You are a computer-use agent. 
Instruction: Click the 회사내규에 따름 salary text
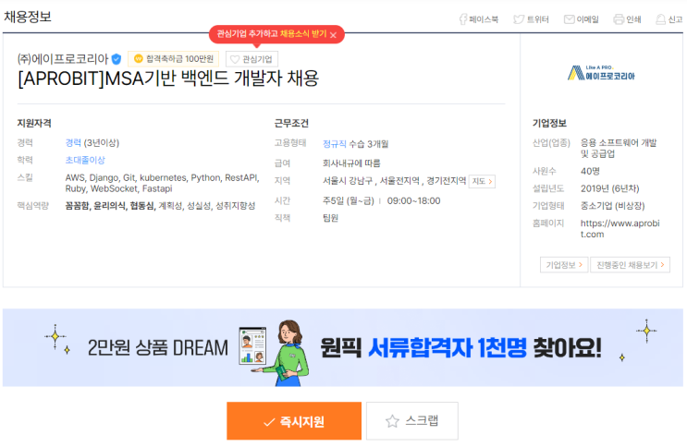tap(351, 163)
